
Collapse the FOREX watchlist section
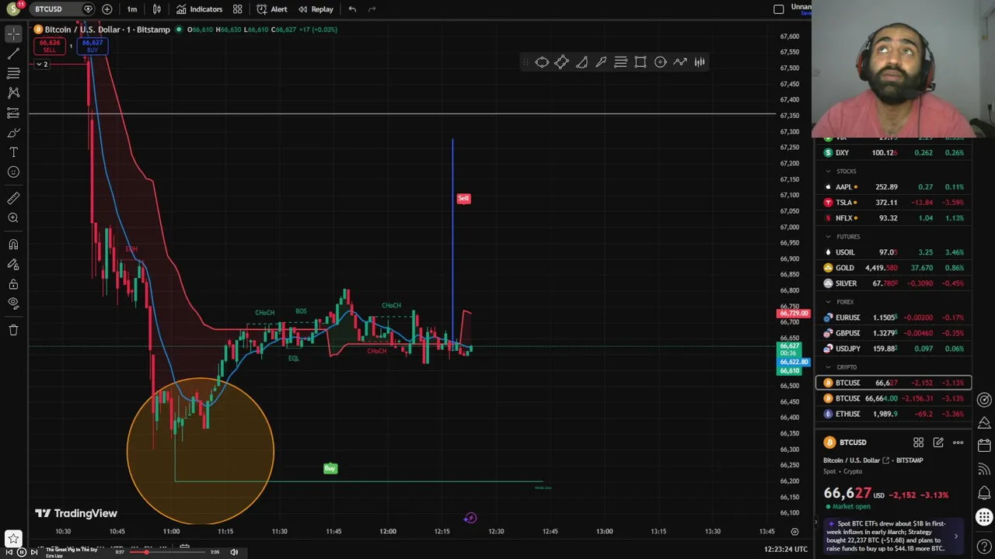point(829,302)
